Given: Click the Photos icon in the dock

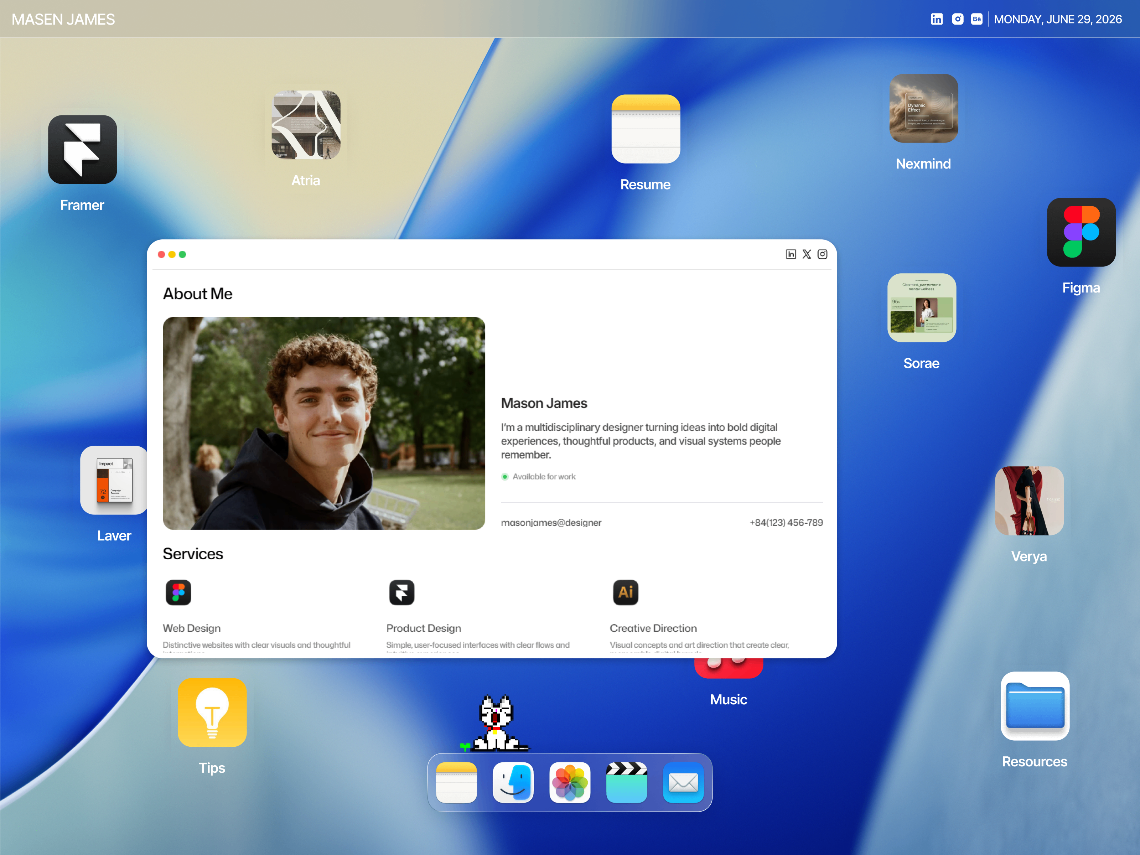Looking at the screenshot, I should tap(570, 782).
